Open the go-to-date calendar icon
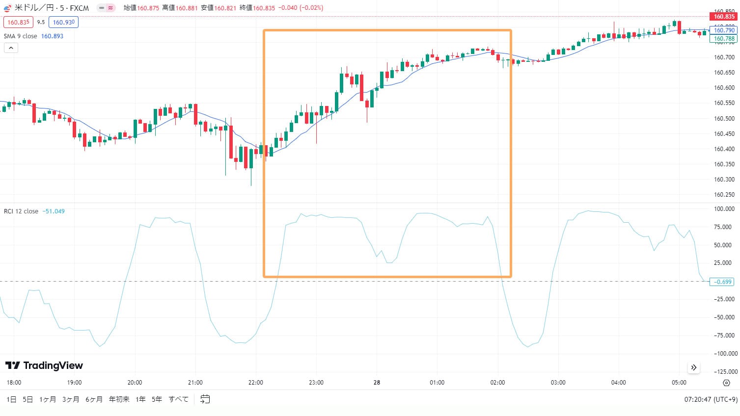Viewport: 740px width, 416px height. [205, 399]
